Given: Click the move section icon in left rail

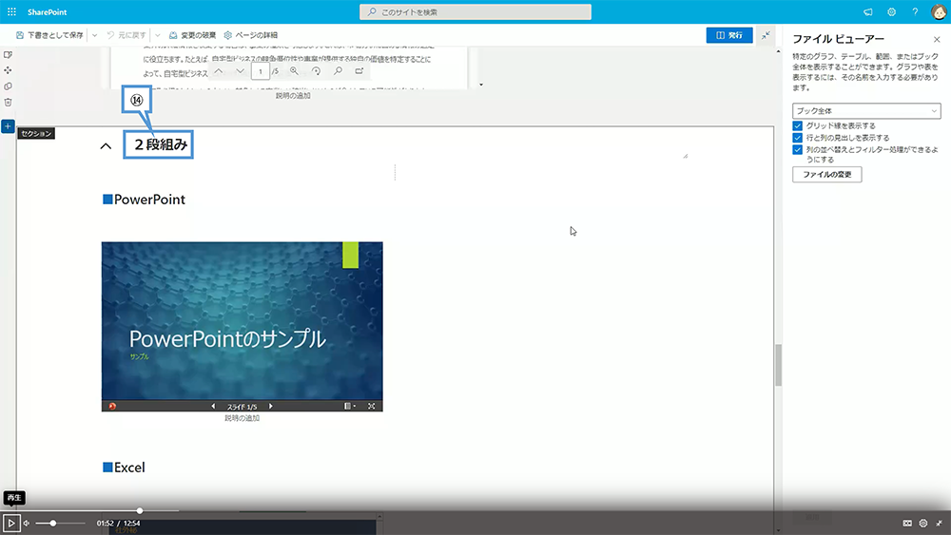Looking at the screenshot, I should pos(8,70).
